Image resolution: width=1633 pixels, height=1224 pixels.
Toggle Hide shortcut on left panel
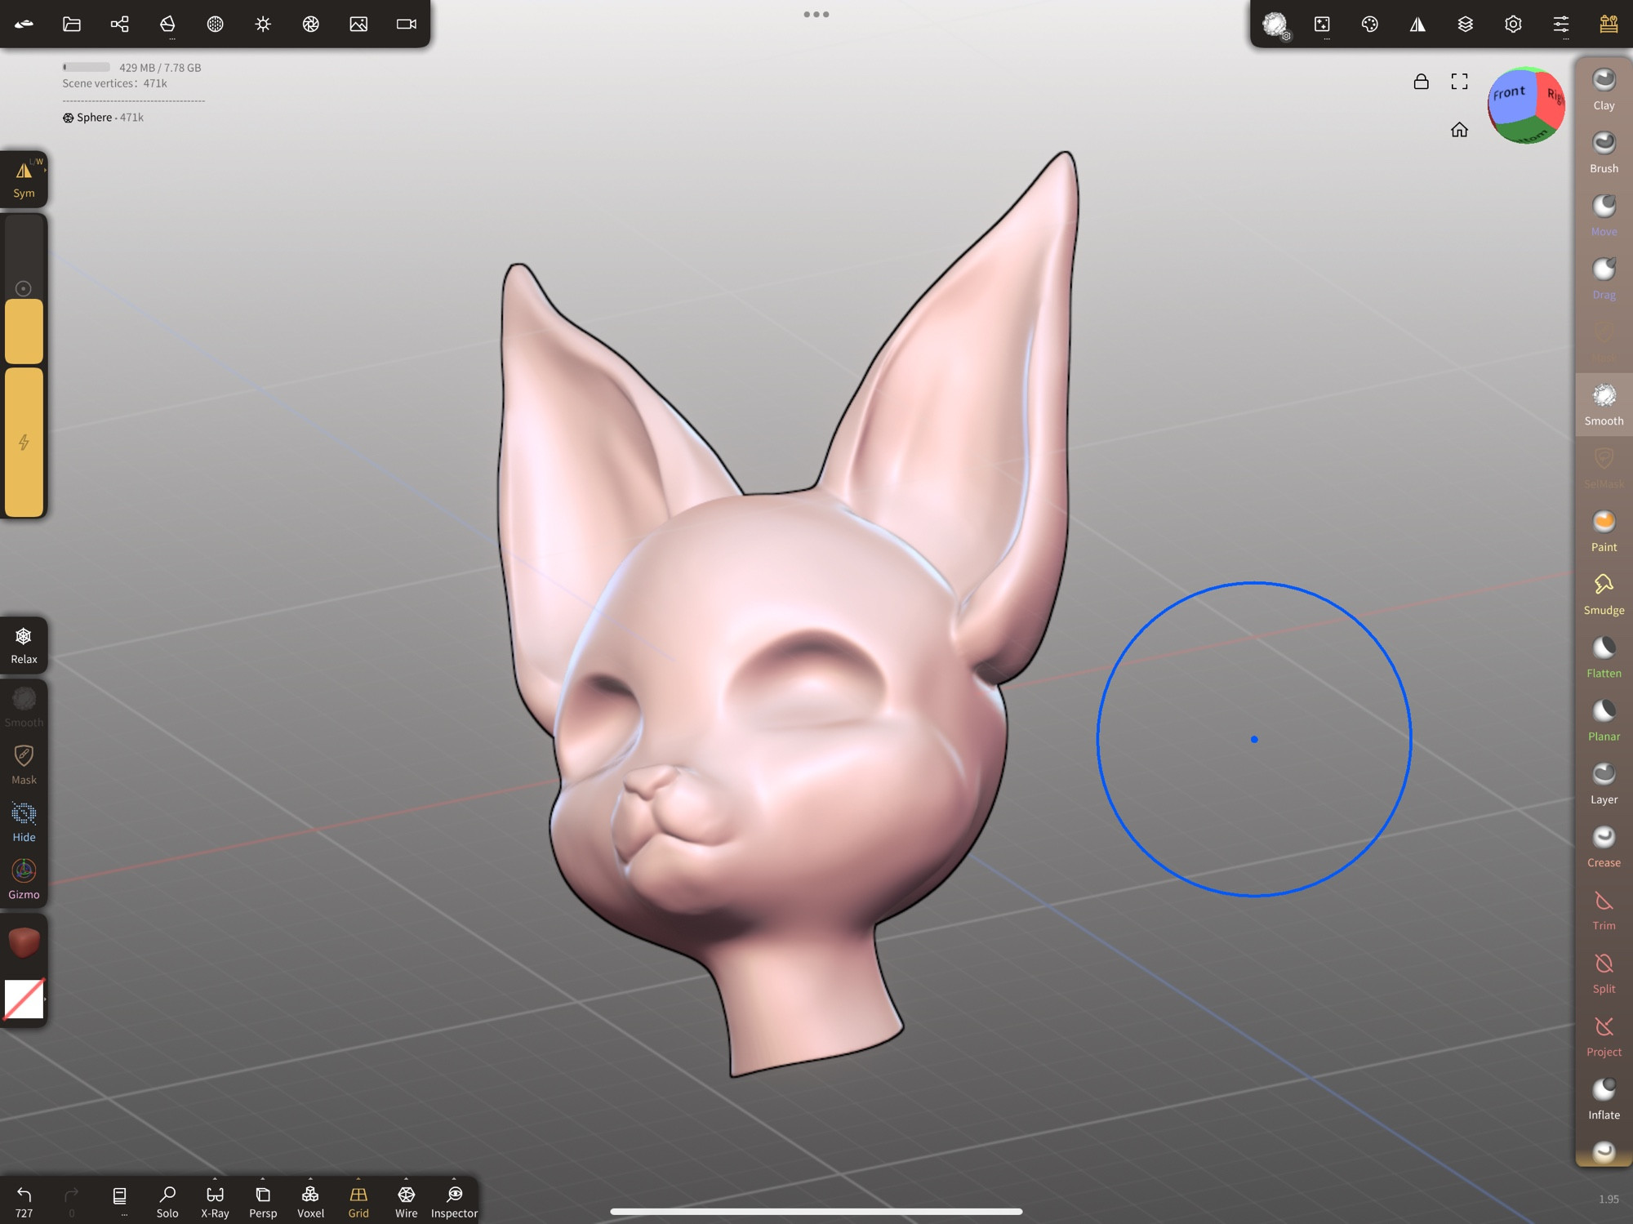pyautogui.click(x=24, y=822)
